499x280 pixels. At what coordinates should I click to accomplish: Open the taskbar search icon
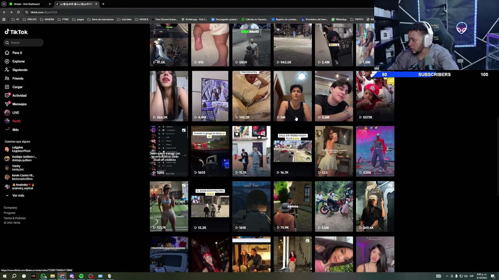point(14,276)
